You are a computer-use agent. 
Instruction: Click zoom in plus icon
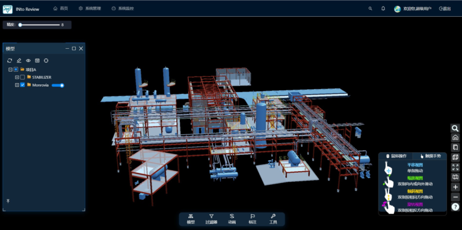click(455, 187)
